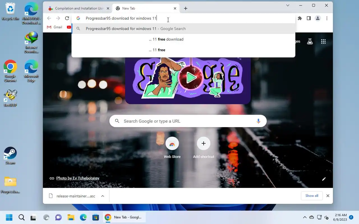Open File Explorer from taskbar
This screenshot has height=224, width=359.
coord(71,217)
